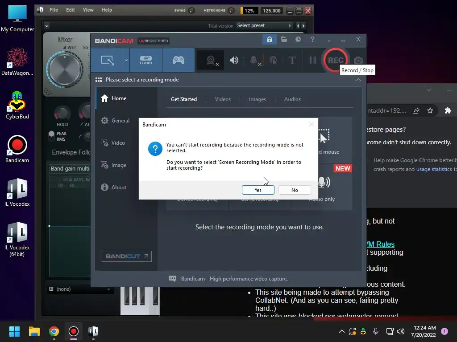The height and width of the screenshot is (342, 457).
Task: Switch to Images tab
Action: (x=258, y=99)
